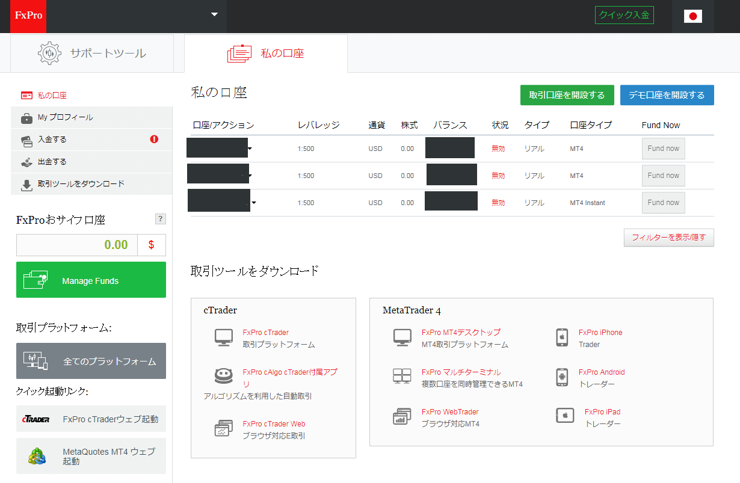740x483 pixels.
Task: Click the FxPro red logo
Action: 28,16
